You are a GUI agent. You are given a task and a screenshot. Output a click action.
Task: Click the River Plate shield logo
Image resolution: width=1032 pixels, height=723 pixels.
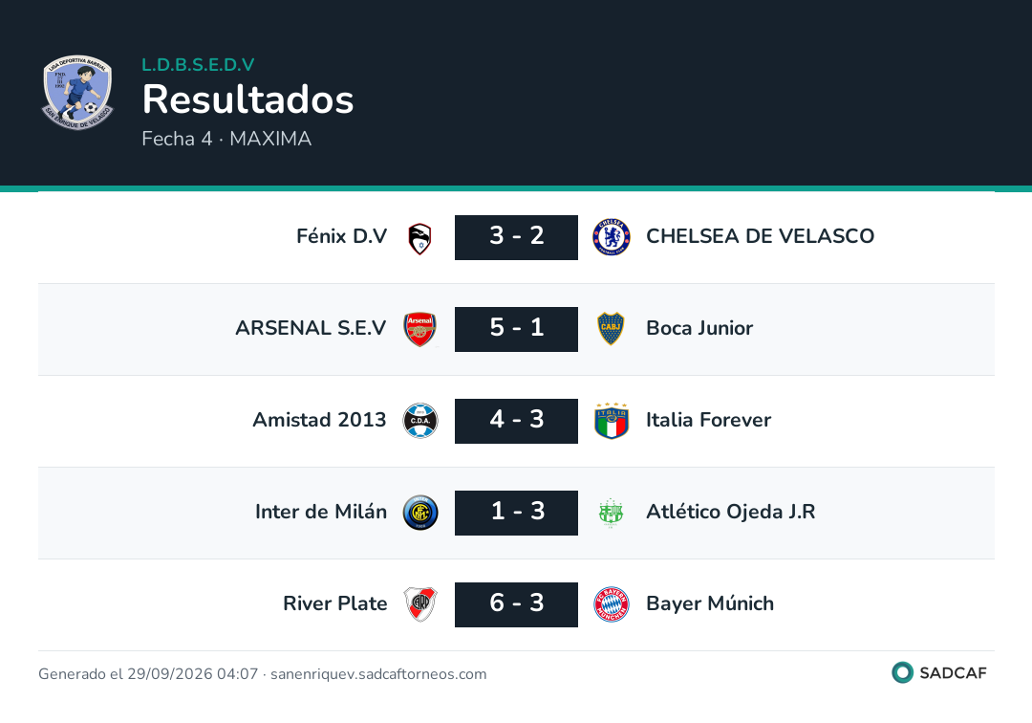pyautogui.click(x=419, y=604)
